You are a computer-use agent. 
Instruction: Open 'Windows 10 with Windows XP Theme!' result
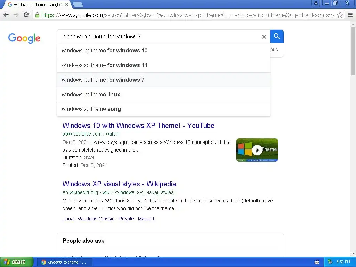(138, 126)
